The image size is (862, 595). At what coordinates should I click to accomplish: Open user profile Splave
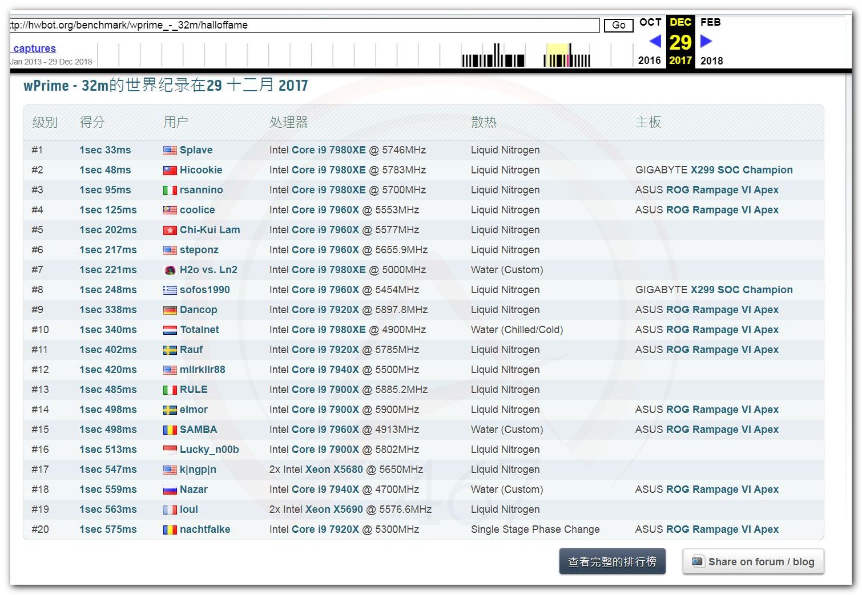click(196, 150)
